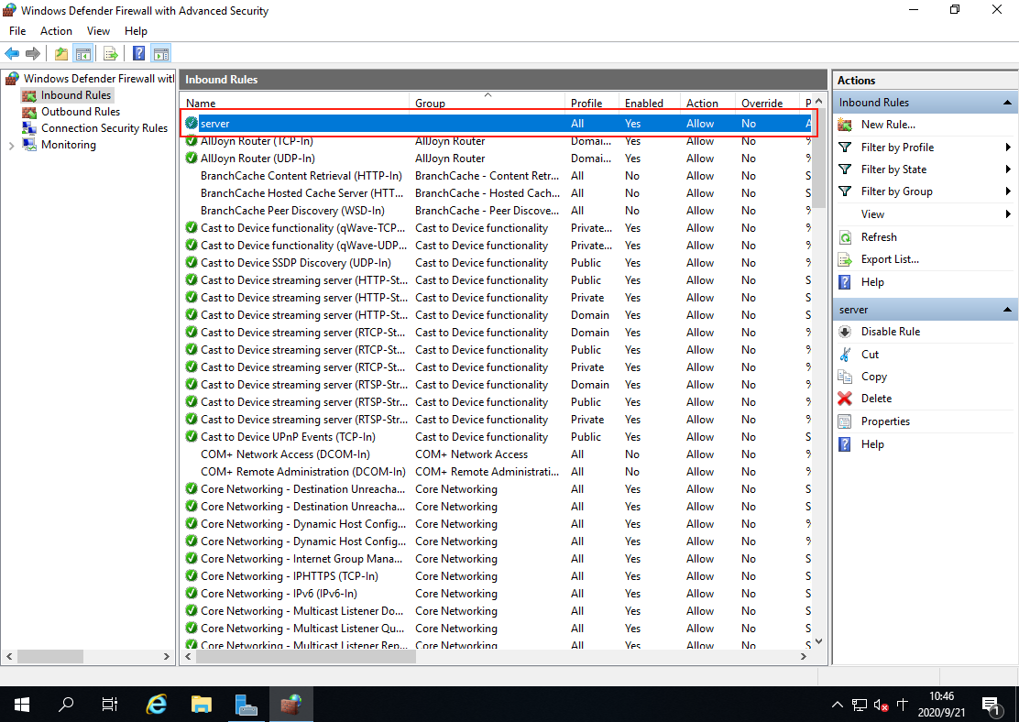Expand Filter by Group submenu arrow
The height and width of the screenshot is (722, 1019).
(x=1008, y=191)
